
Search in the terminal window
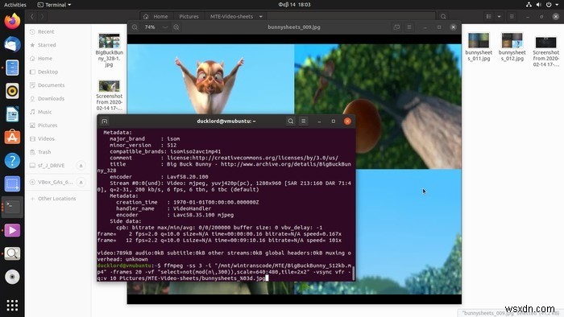[291, 121]
